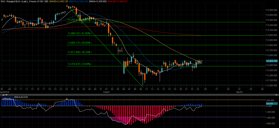Click the current price tag 12,483.790
Viewport: 279px width, 128px height.
pyautogui.click(x=271, y=61)
